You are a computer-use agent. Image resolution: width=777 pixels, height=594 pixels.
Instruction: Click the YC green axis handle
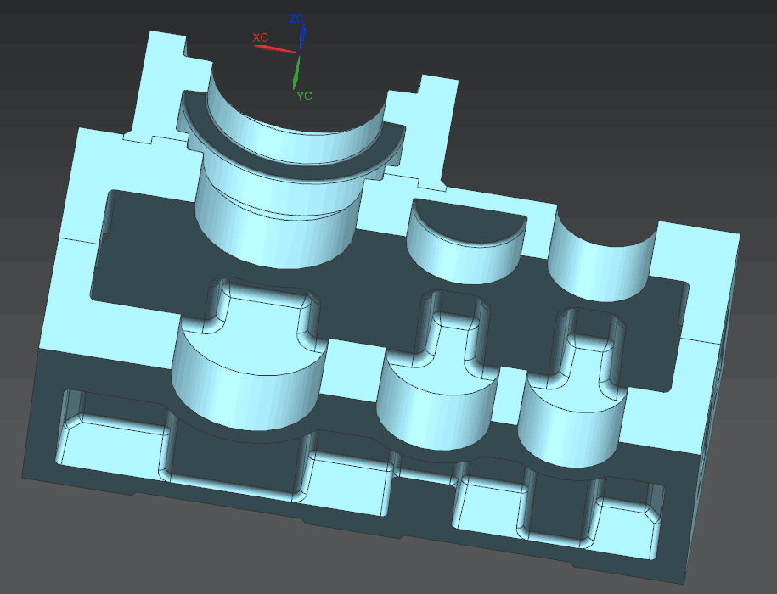coord(296,73)
